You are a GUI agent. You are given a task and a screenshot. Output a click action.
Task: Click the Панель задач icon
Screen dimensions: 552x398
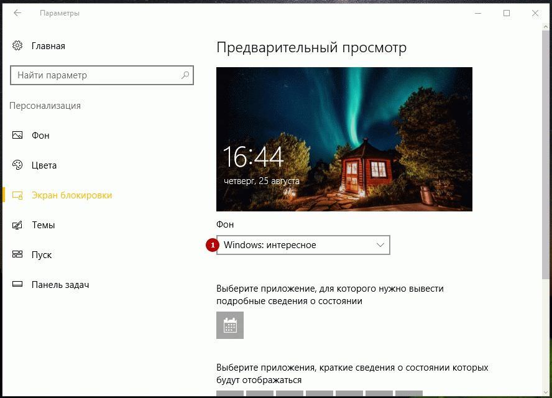coord(17,284)
